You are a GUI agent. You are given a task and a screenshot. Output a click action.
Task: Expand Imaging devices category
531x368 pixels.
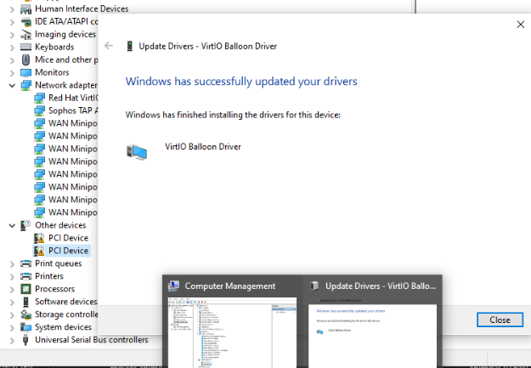[x=12, y=35]
